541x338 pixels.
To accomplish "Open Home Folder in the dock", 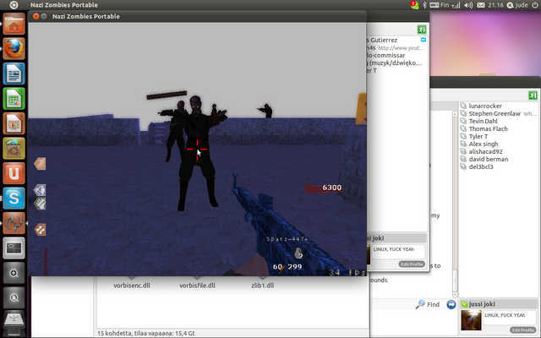I will point(14,24).
